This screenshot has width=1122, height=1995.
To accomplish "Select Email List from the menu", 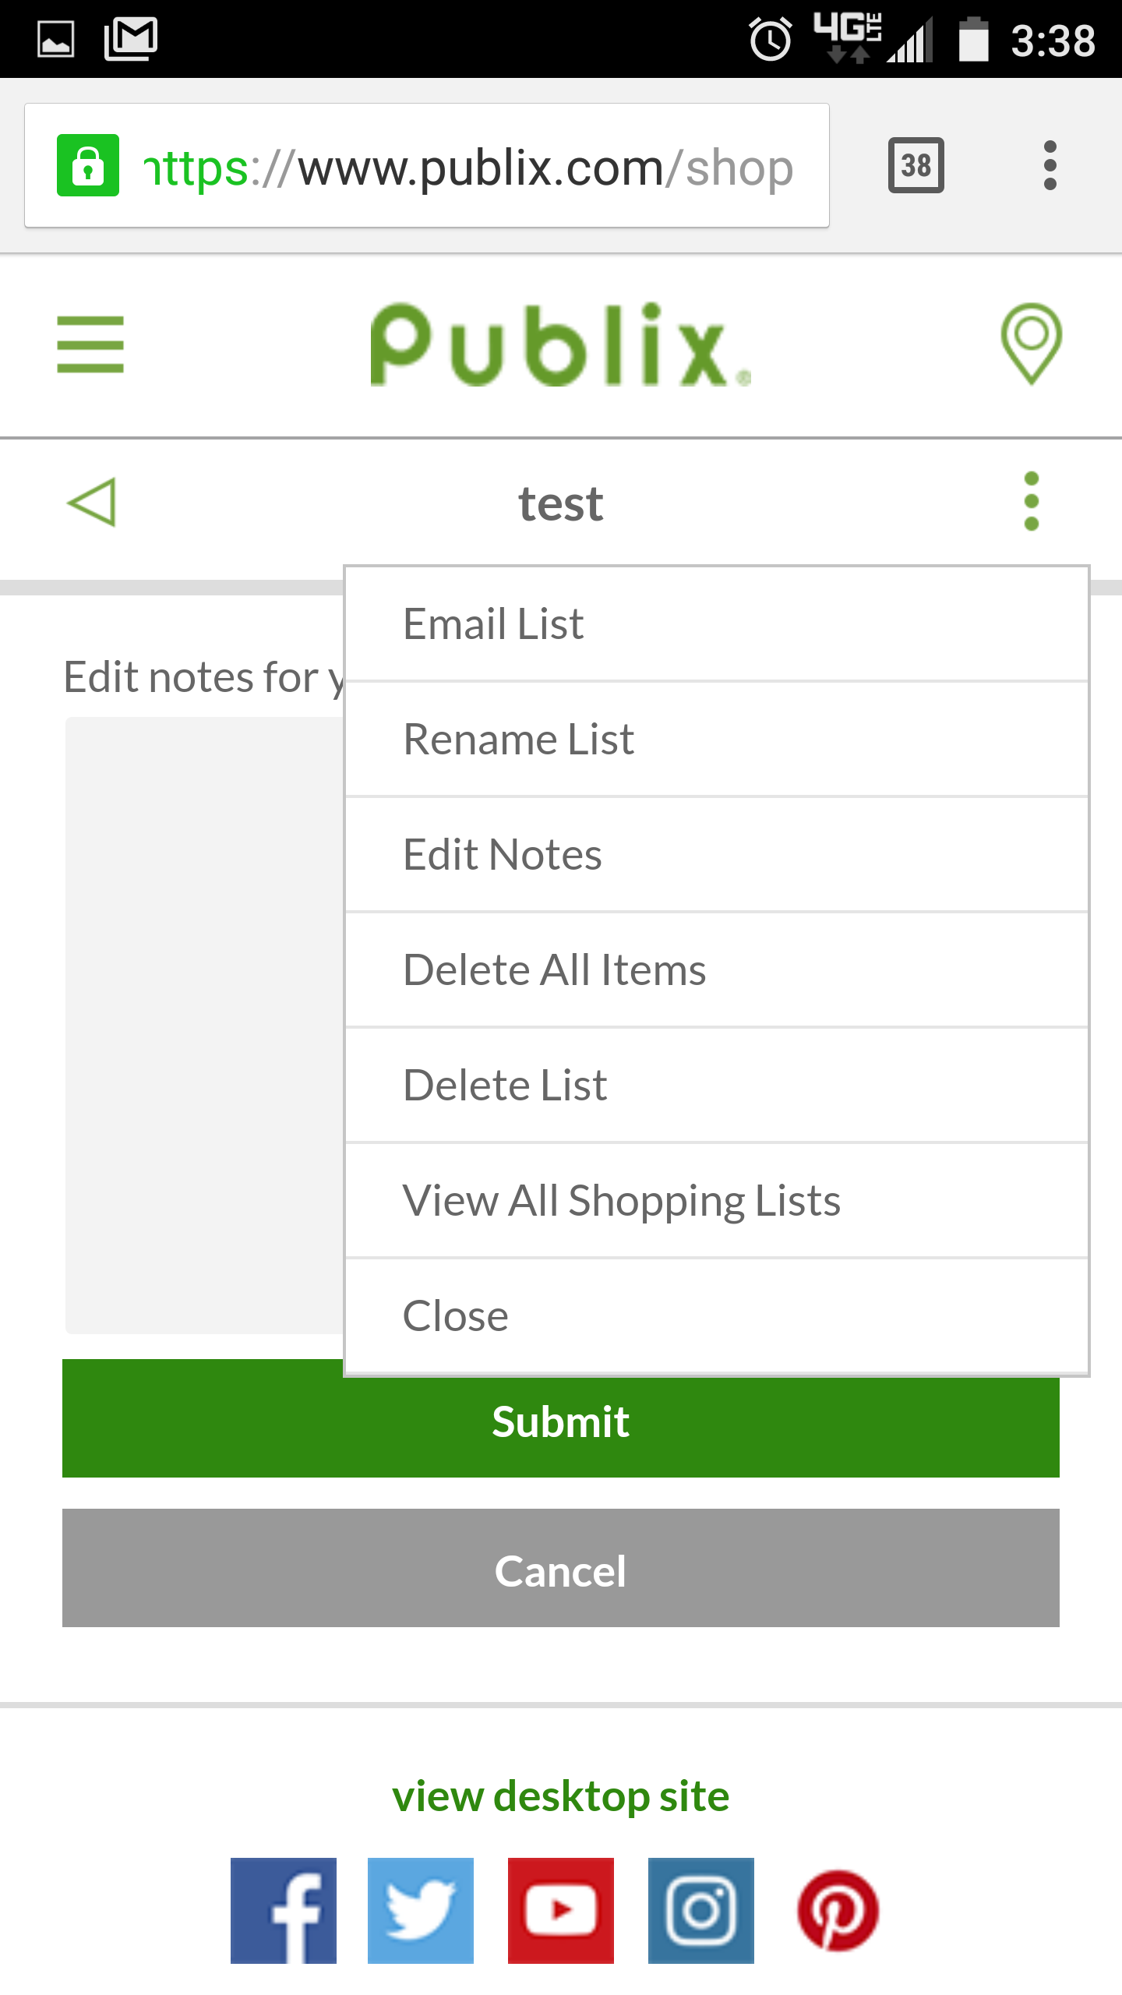I will [717, 624].
